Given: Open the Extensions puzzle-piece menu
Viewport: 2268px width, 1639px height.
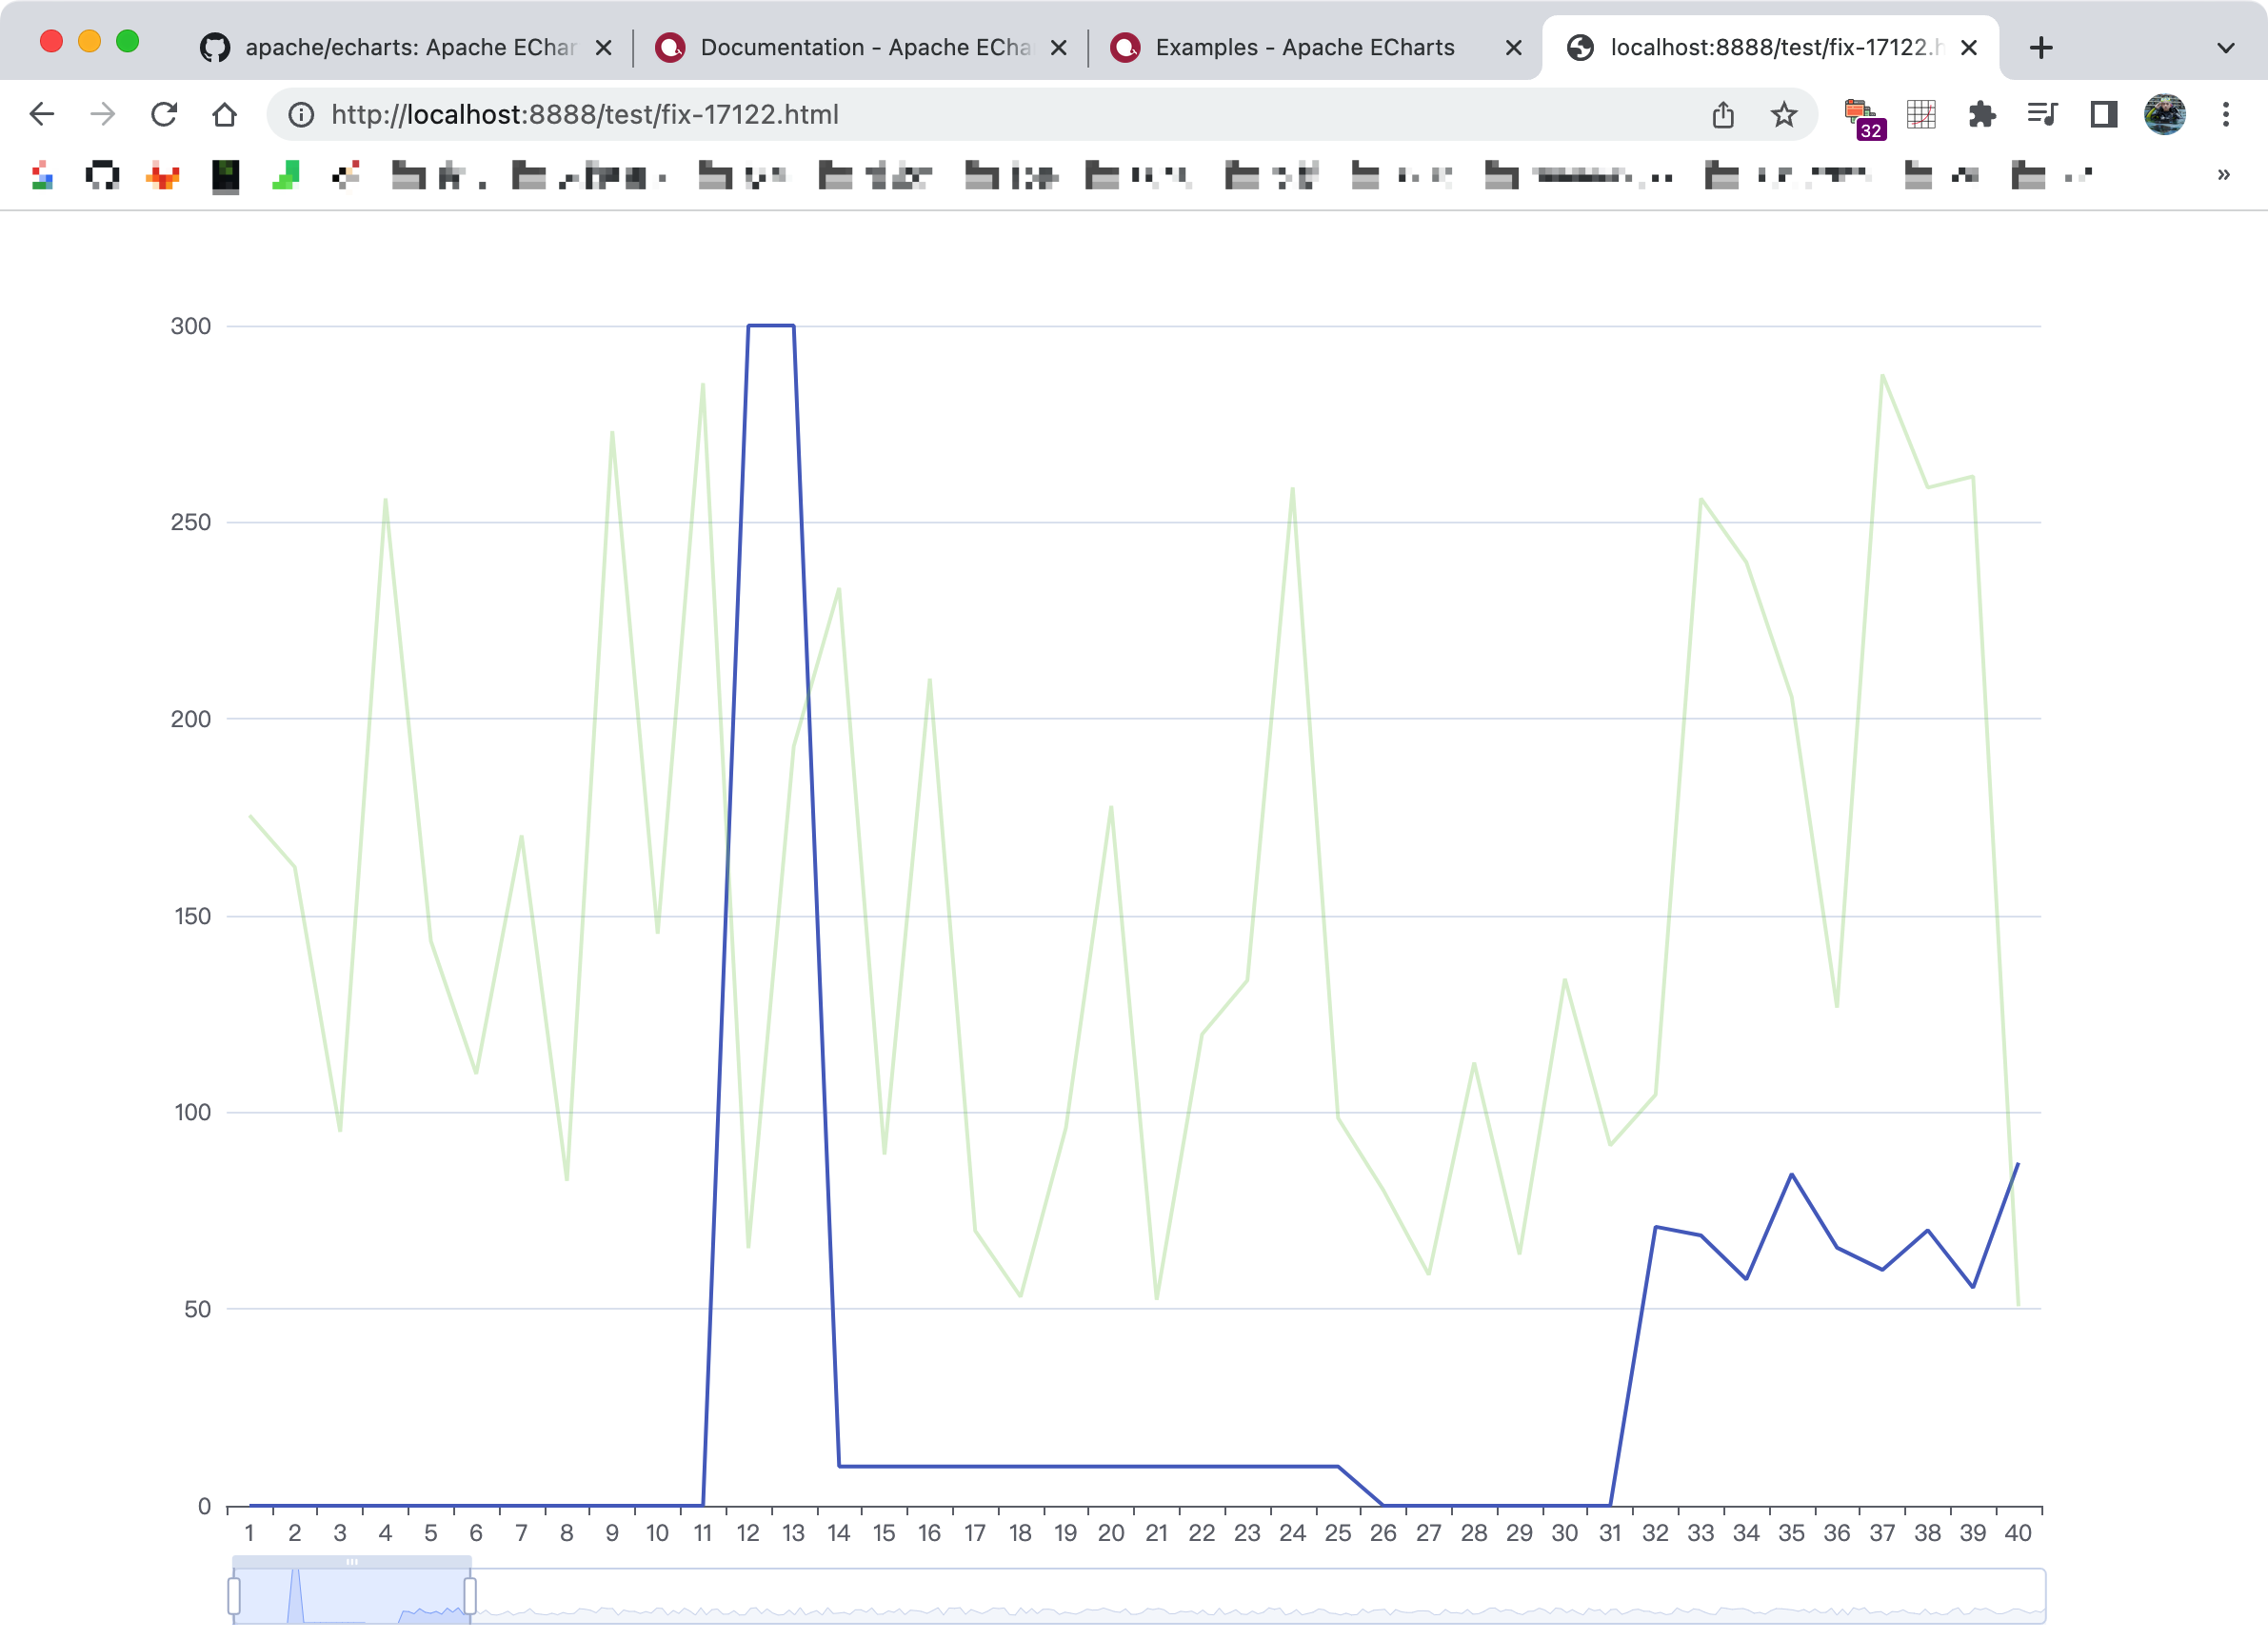Looking at the screenshot, I should tap(1983, 114).
